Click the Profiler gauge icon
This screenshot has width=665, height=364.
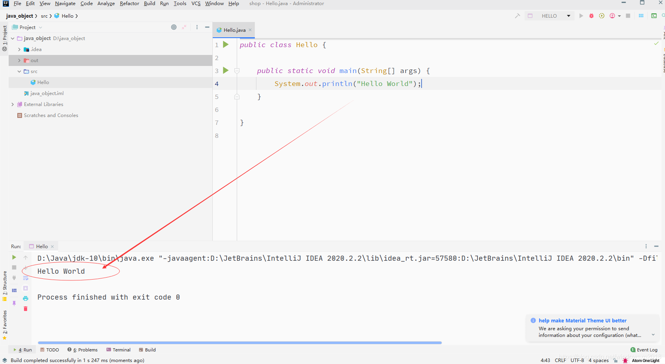coord(612,16)
